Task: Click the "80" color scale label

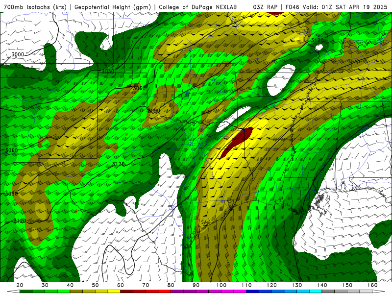Action: [x=171, y=285]
